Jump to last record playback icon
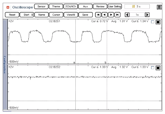 [117, 15]
